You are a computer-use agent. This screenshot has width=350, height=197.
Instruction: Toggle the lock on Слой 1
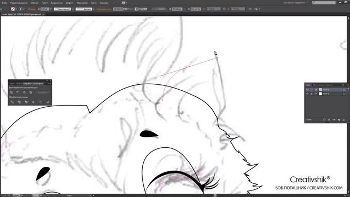[311, 94]
